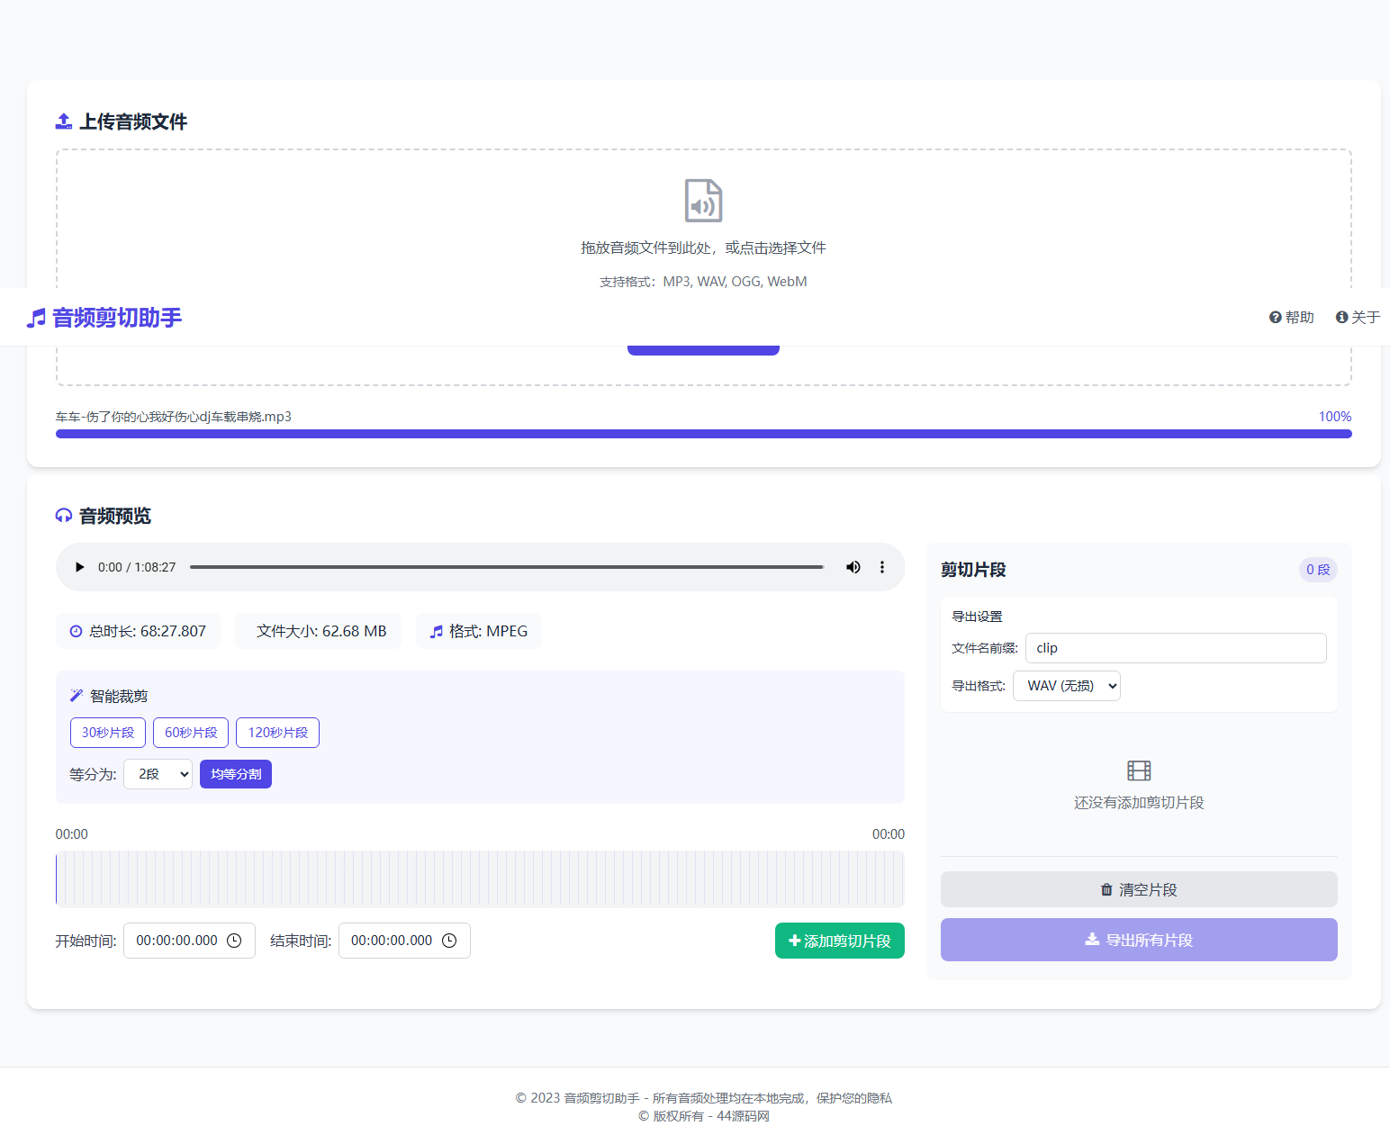Choose the 120秒片段 preset
Image resolution: width=1390 pixels, height=1144 pixels.
[x=277, y=733]
